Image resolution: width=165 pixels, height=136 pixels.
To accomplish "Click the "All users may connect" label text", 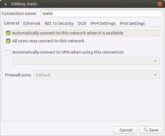I will pos(48,41).
